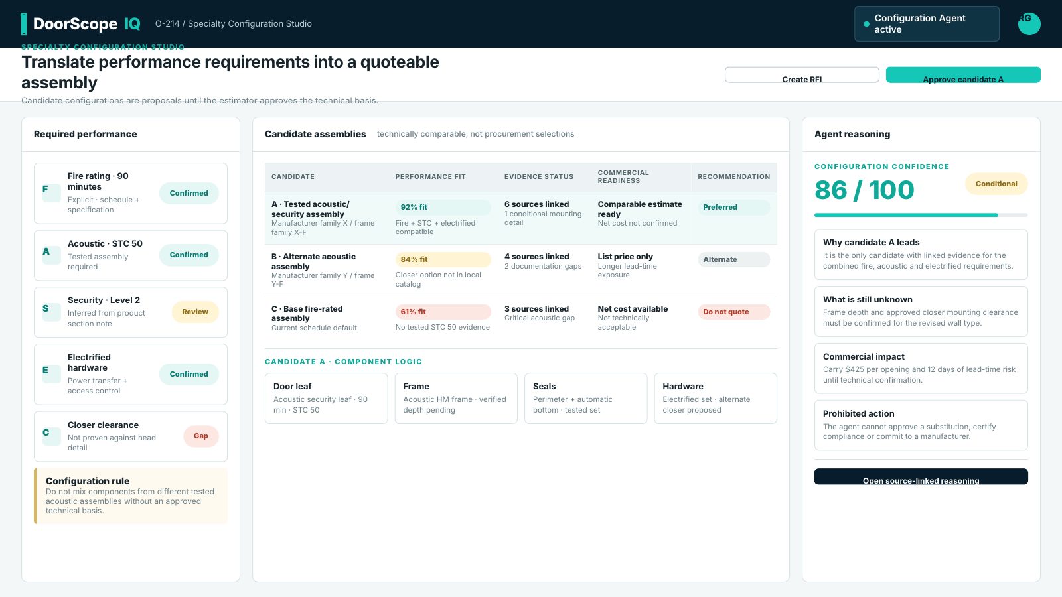Click the Agent reasoning panel title
This screenshot has width=1062, height=597.
tap(852, 134)
